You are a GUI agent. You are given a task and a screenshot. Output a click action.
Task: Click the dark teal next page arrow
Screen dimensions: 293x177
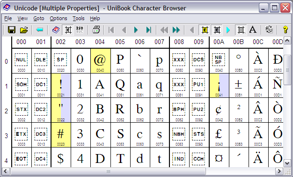pos(136,30)
